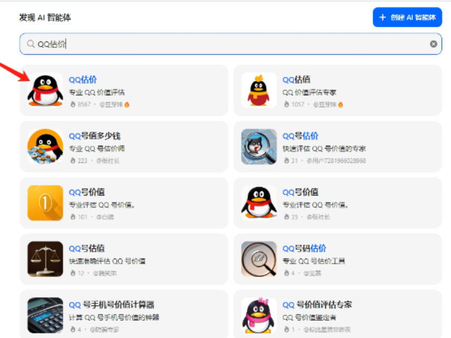Click the grey popularity icon before 8567

(x=73, y=104)
